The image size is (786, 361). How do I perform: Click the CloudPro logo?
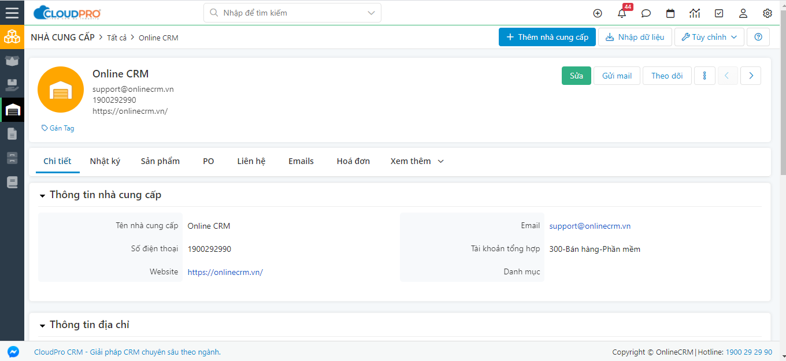68,13
